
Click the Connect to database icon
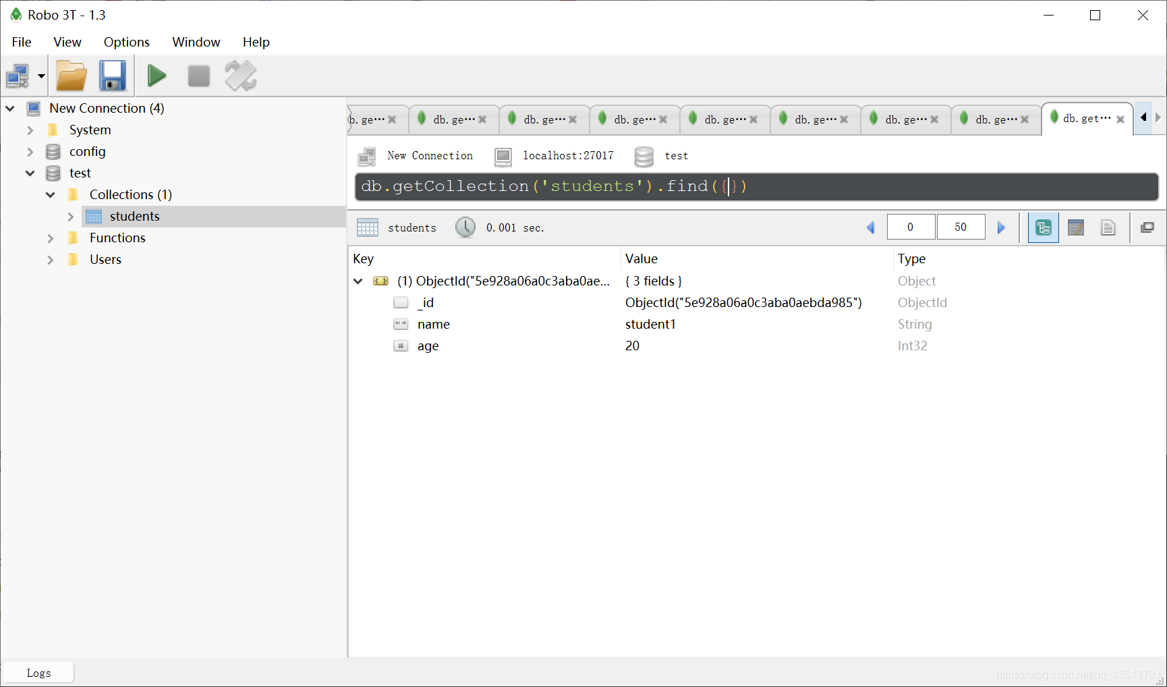coord(18,76)
